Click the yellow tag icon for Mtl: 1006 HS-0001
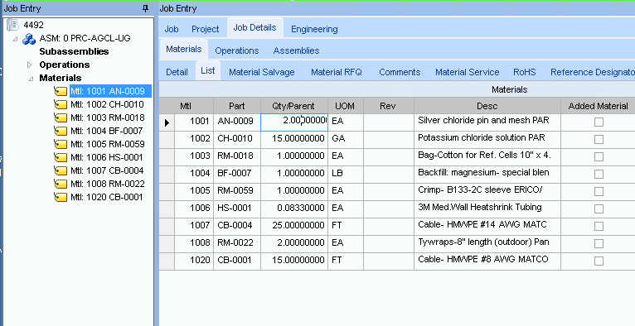The height and width of the screenshot is (326, 635). (61, 157)
